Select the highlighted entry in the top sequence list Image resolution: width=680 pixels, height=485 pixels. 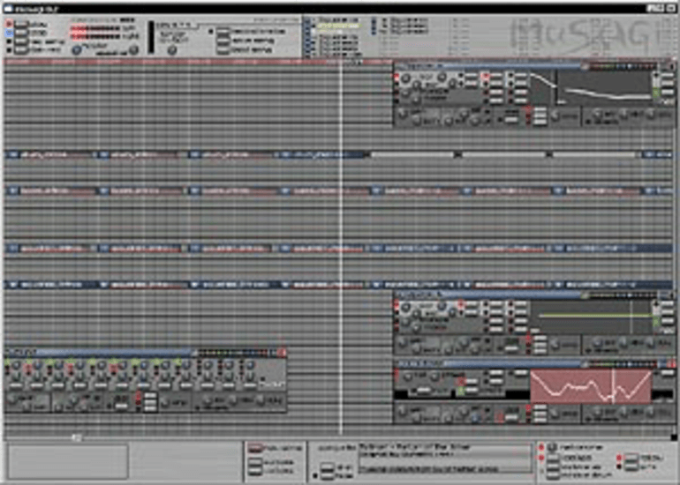(x=331, y=26)
